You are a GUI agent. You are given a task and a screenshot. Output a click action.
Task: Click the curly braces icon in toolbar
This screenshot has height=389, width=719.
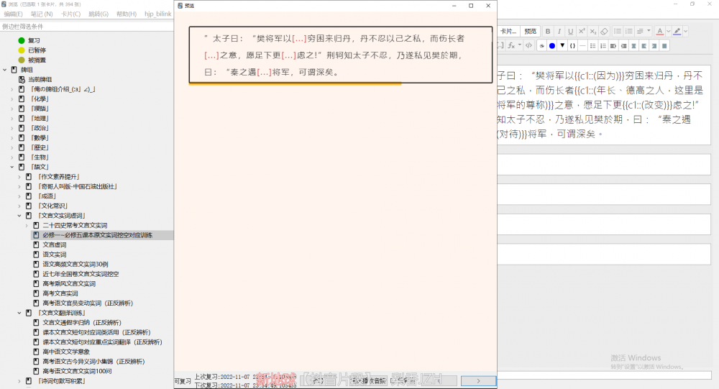572,45
